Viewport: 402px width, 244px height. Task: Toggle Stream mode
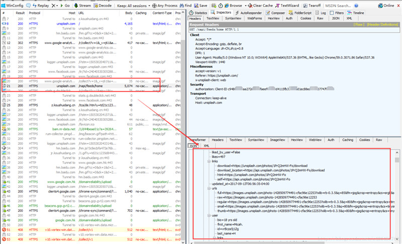(x=82, y=6)
